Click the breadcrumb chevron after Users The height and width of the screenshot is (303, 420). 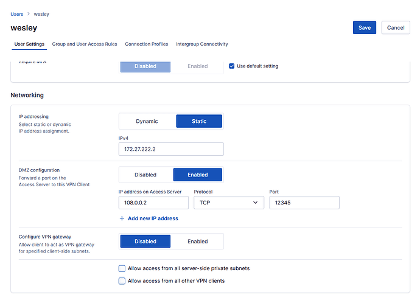[28, 14]
